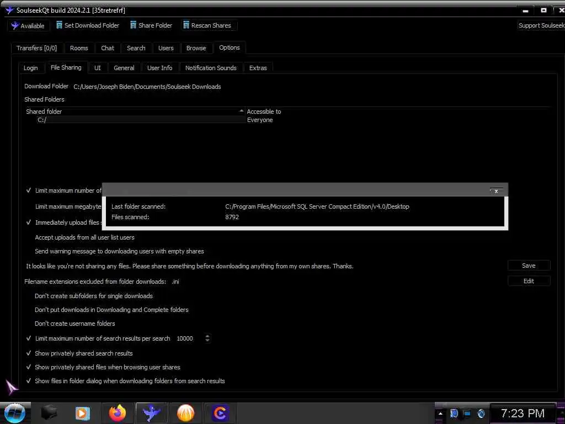Click the Soulseek bird taskbar icon

coord(152,413)
